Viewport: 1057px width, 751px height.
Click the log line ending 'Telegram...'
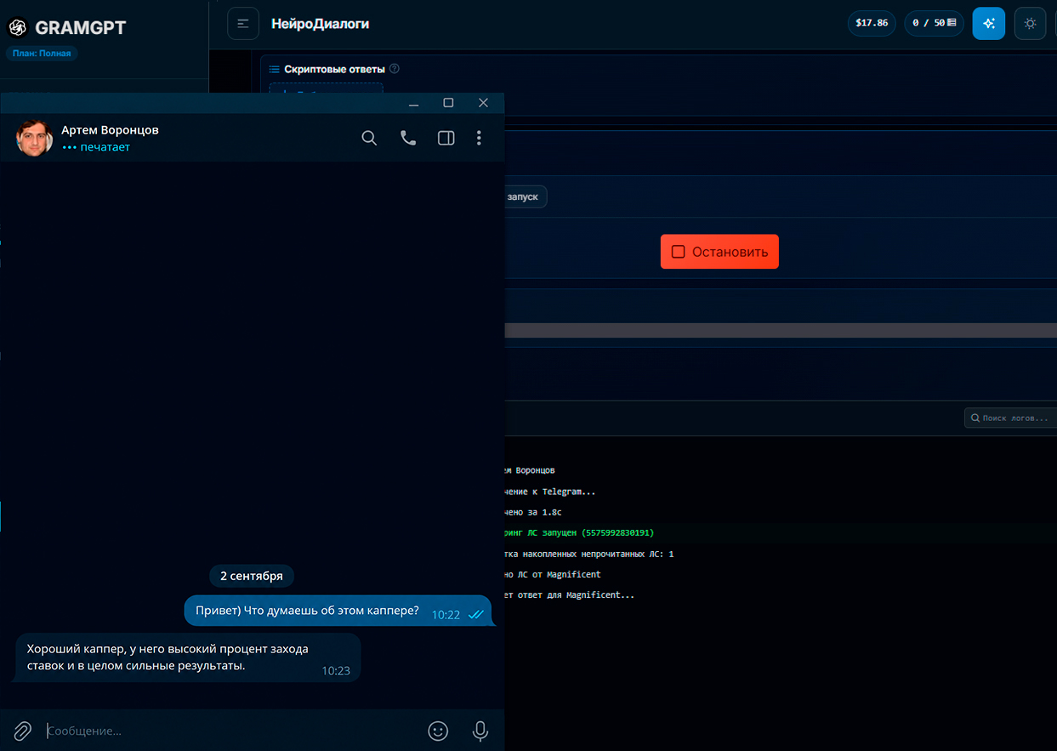[549, 492]
